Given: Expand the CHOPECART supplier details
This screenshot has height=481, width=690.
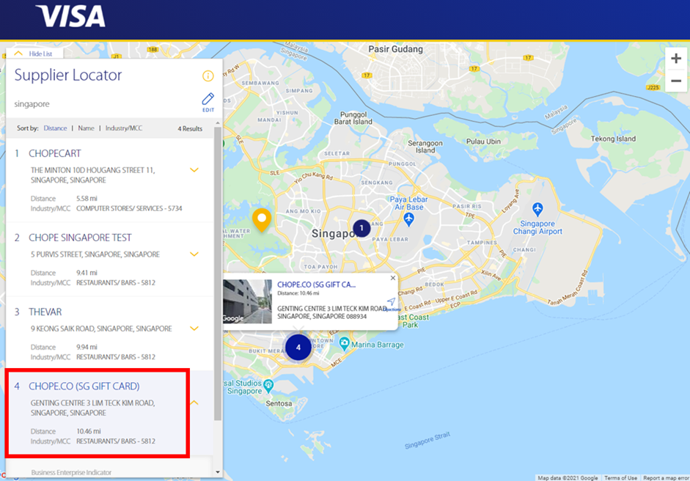Looking at the screenshot, I should (x=194, y=170).
